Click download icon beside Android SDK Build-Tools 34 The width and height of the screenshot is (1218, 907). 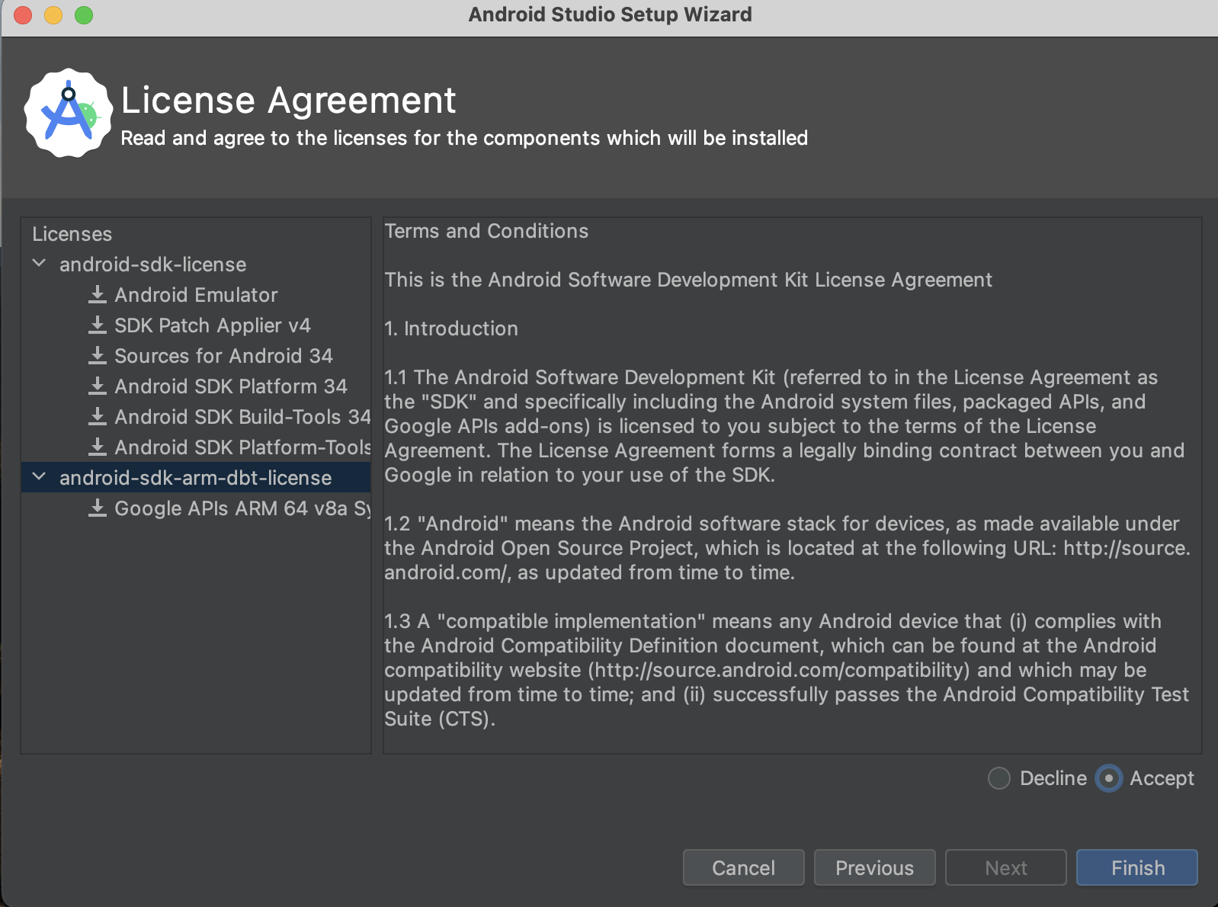[98, 417]
